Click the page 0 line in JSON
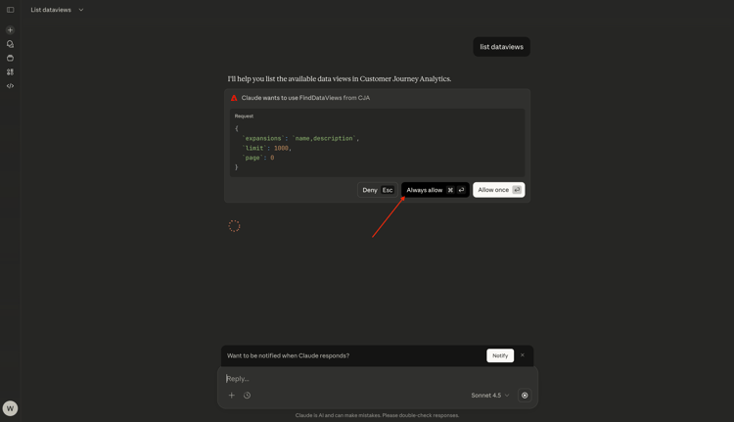This screenshot has height=422, width=734. [258, 158]
